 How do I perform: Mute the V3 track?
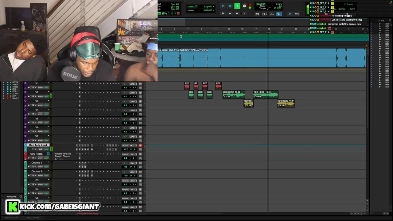tap(35, 105)
